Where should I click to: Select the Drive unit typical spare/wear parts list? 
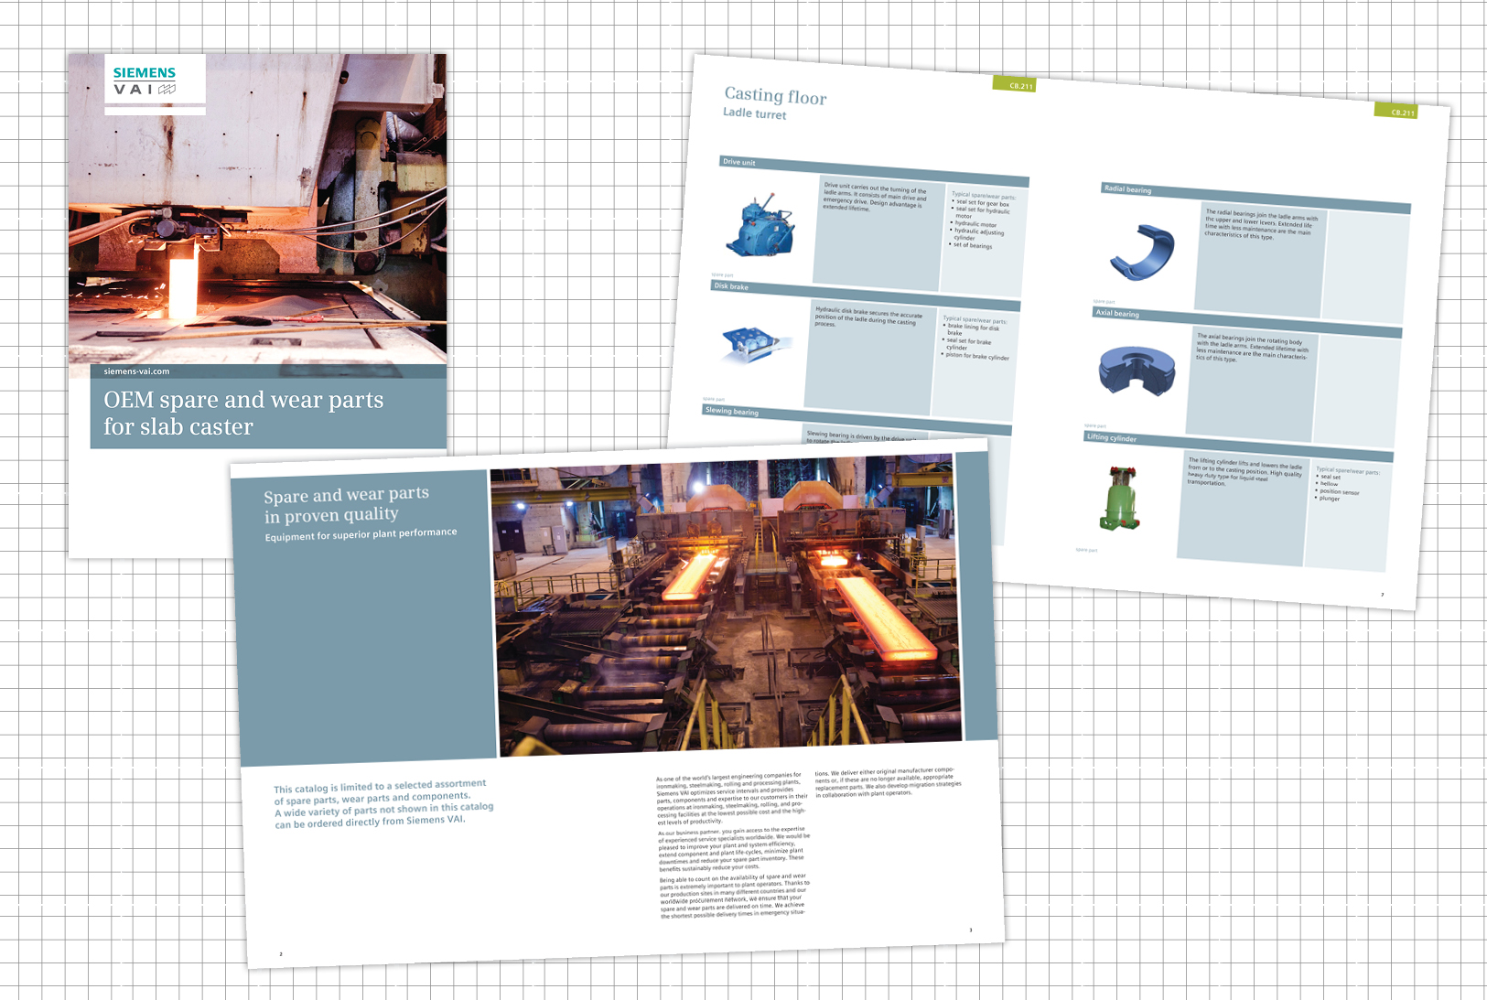(982, 220)
